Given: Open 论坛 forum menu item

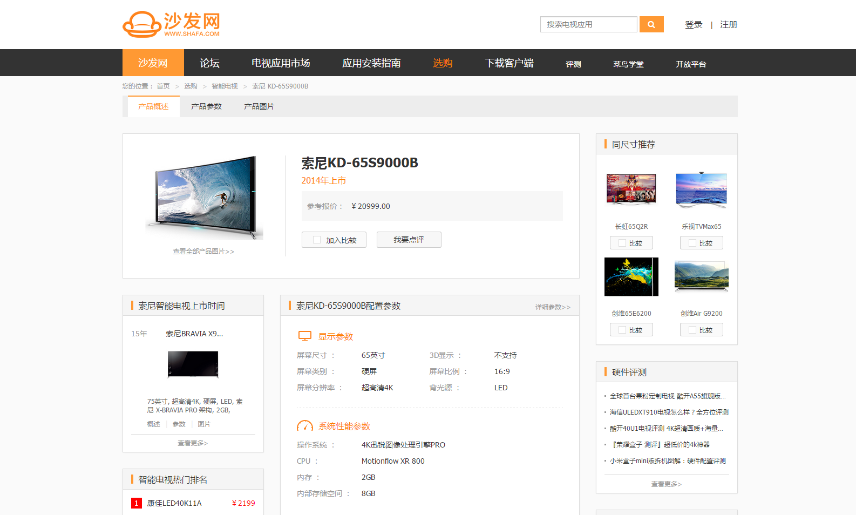Looking at the screenshot, I should coord(209,63).
